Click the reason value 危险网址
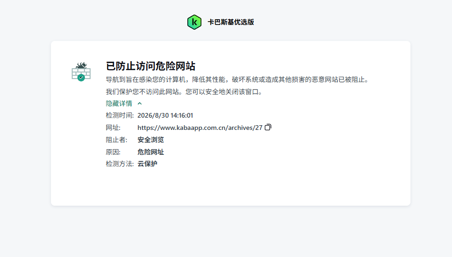 point(151,152)
